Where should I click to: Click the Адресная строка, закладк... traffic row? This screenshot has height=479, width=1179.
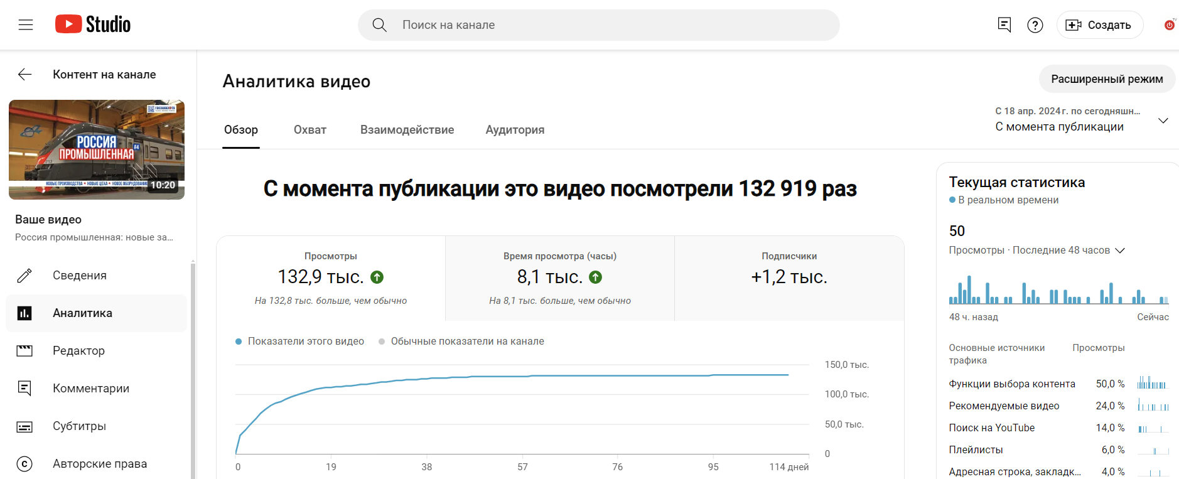(1058, 471)
